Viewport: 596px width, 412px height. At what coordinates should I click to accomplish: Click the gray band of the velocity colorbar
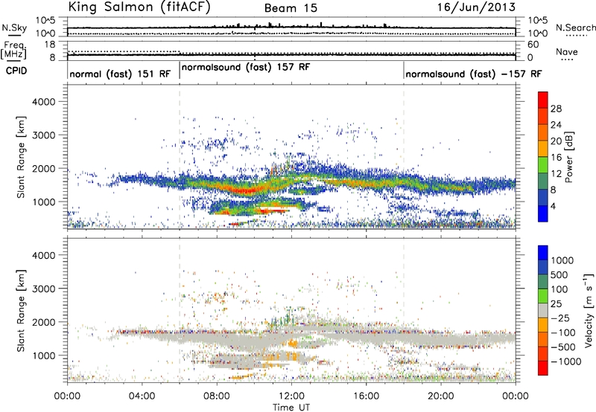[543, 311]
